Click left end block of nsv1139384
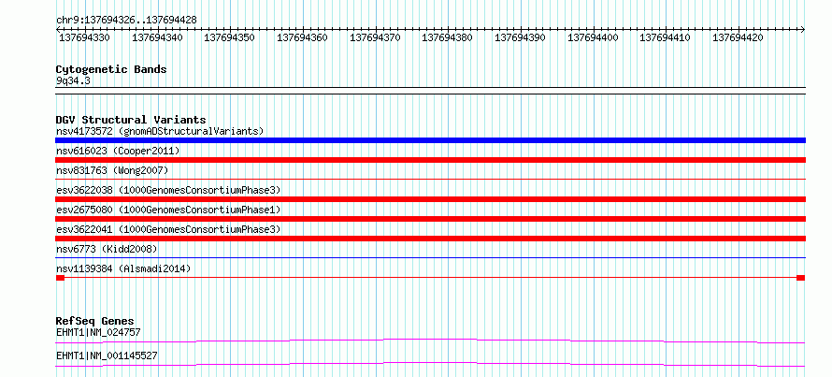 coord(60,278)
